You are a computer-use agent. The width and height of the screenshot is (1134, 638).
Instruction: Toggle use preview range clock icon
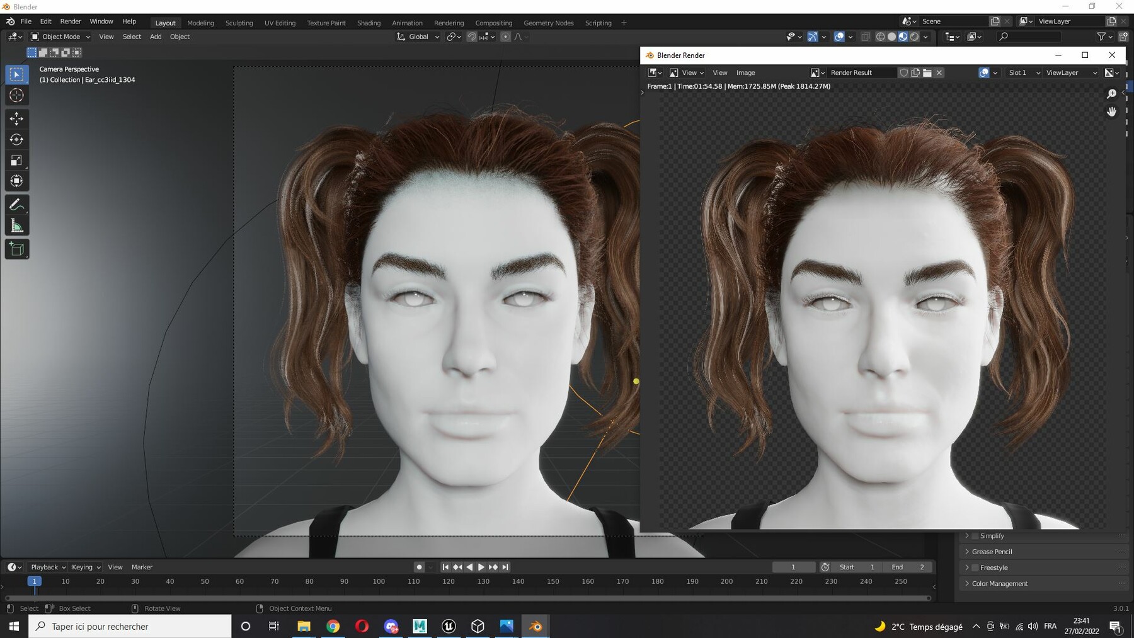click(x=825, y=567)
